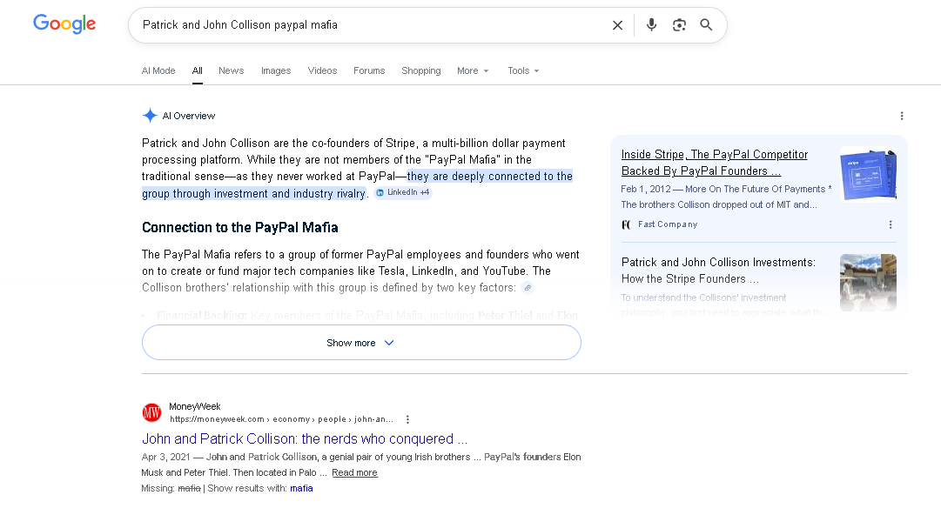Start voice search with microphone icon
The height and width of the screenshot is (515, 941).
651,24
